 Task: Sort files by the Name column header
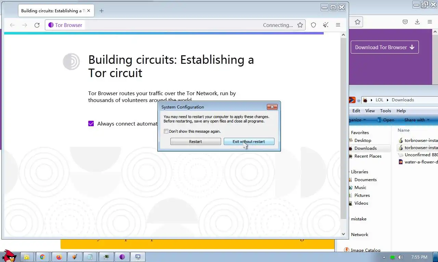pos(403,130)
